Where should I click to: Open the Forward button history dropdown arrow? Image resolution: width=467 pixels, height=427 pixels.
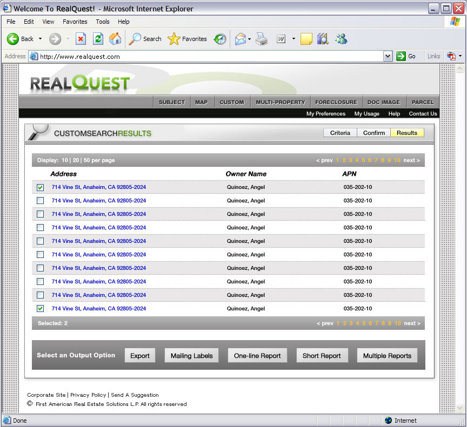click(68, 39)
